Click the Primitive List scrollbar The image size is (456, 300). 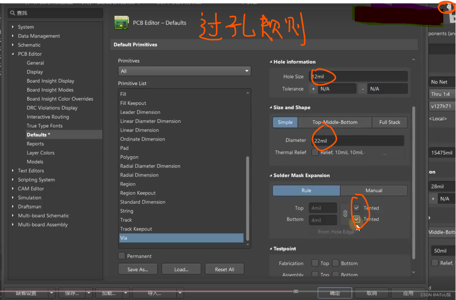click(x=248, y=198)
